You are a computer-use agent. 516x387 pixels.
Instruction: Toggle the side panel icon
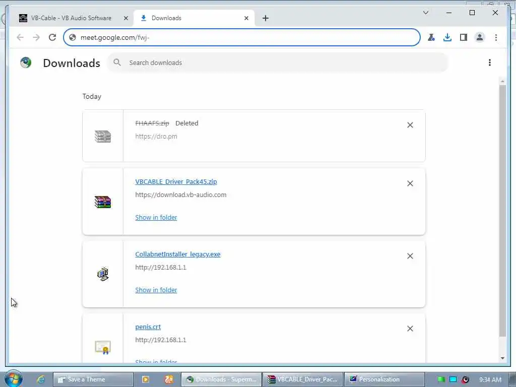(464, 37)
